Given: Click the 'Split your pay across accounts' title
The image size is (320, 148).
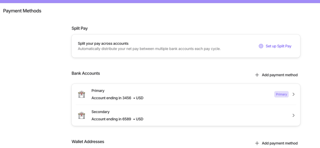Looking at the screenshot, I should tap(103, 43).
